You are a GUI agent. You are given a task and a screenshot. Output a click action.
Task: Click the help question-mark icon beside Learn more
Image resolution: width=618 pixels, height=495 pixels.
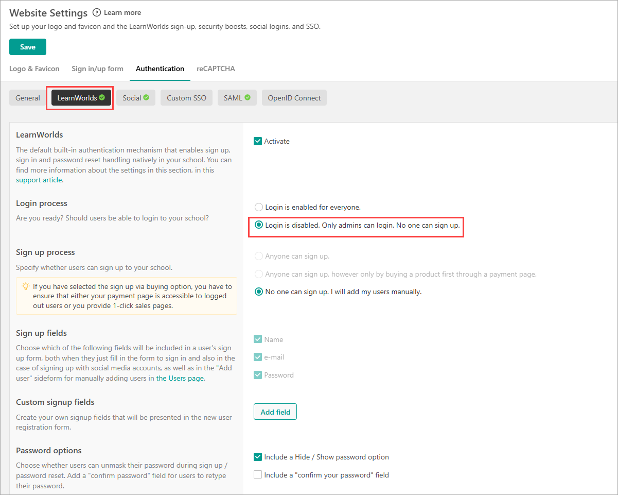pyautogui.click(x=97, y=12)
